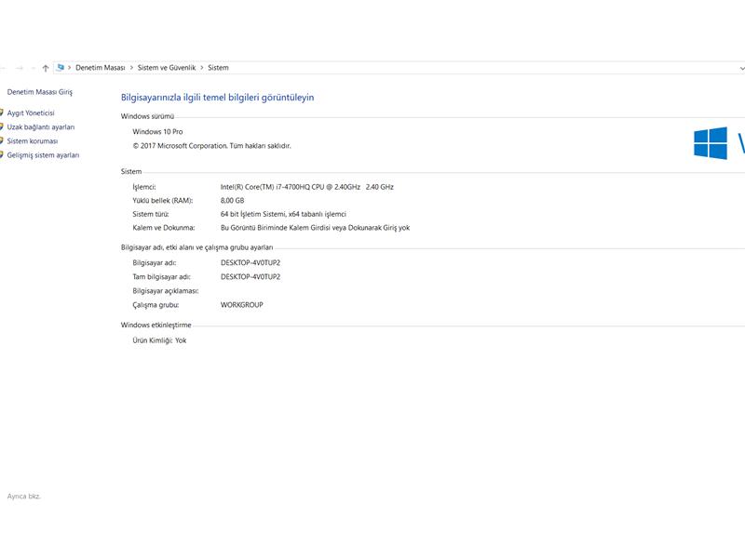Expand the chevron after Sistem ve Güvenlik

pos(202,68)
